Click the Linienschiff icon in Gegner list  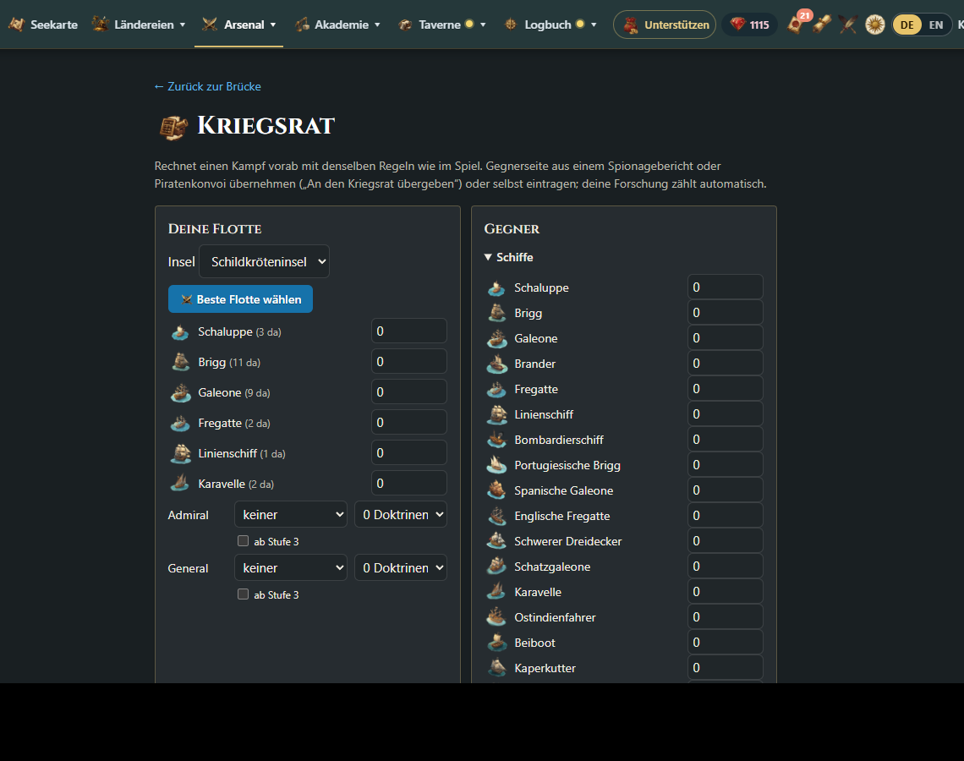click(x=496, y=415)
